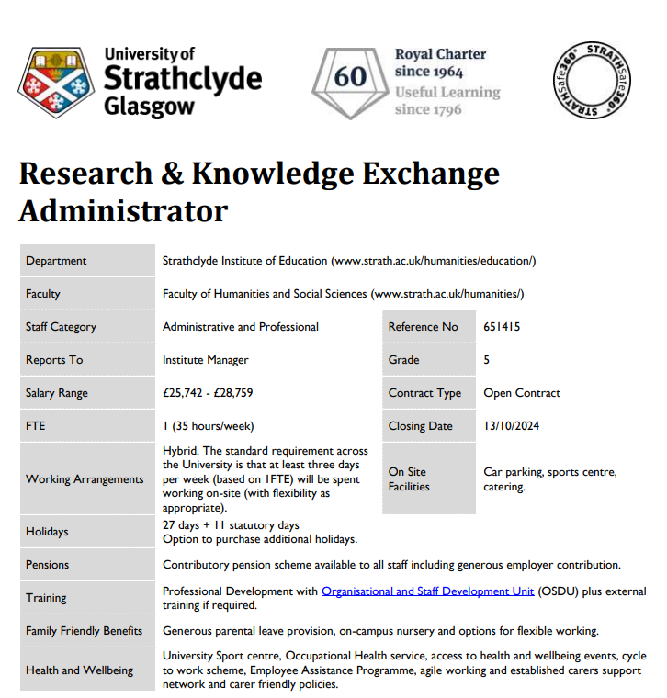Click the 'Administrative and Professional' value
Screen dimensions: 667x698
(241, 327)
